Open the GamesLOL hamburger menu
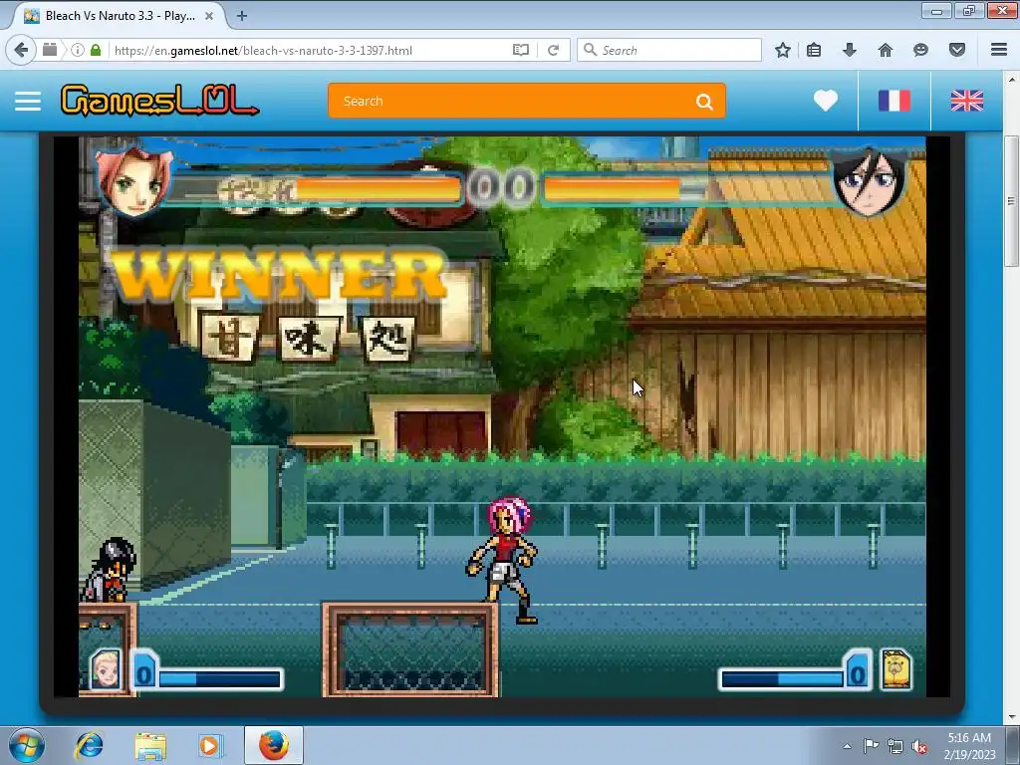This screenshot has height=765, width=1020. 28,101
